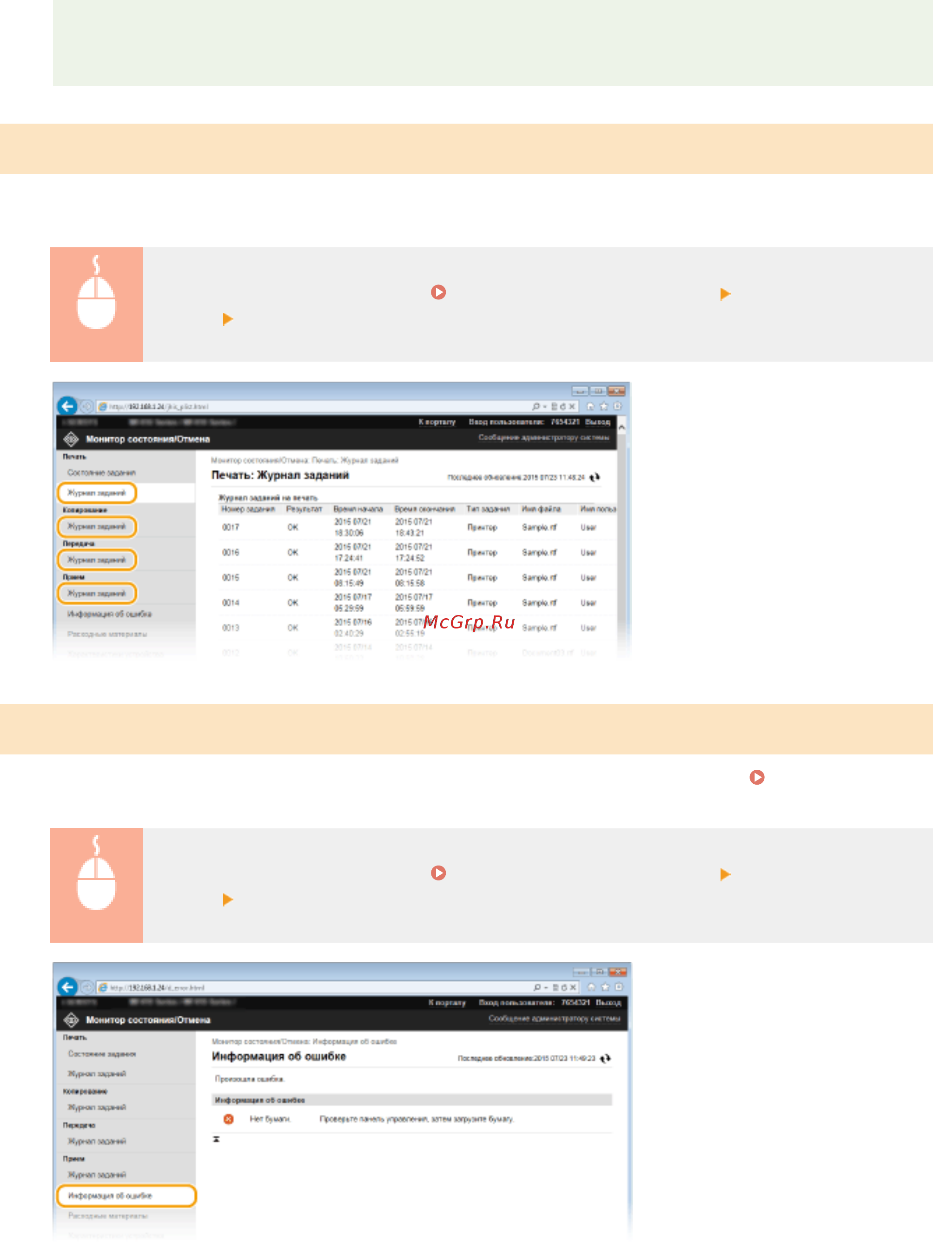The height and width of the screenshot is (1243, 933).
Task: Click the 'Время окончания' column header
Action: [424, 509]
